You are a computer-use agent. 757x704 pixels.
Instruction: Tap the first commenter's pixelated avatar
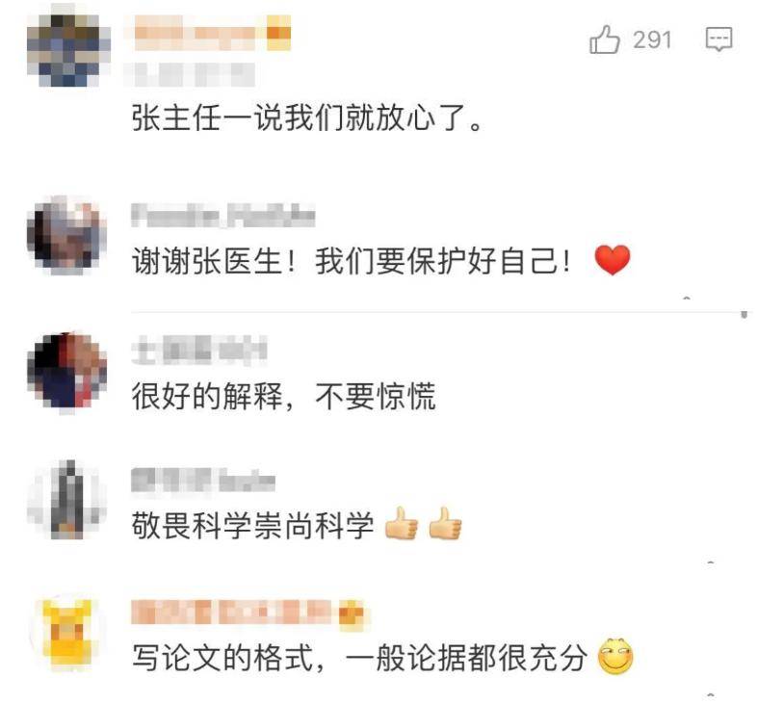[x=68, y=50]
